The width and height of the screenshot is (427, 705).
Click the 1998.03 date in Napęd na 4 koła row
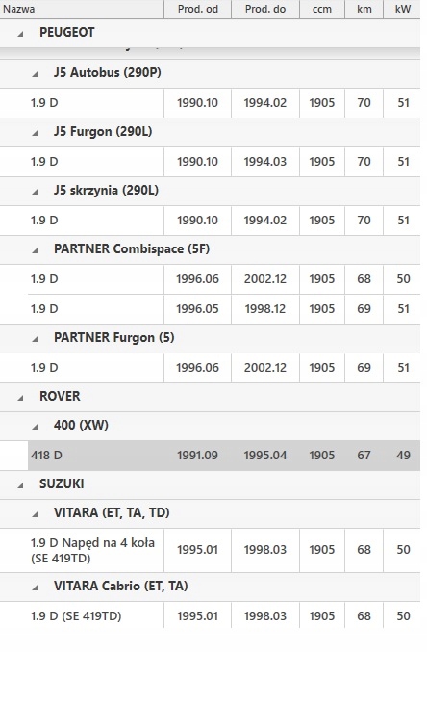pyautogui.click(x=265, y=550)
